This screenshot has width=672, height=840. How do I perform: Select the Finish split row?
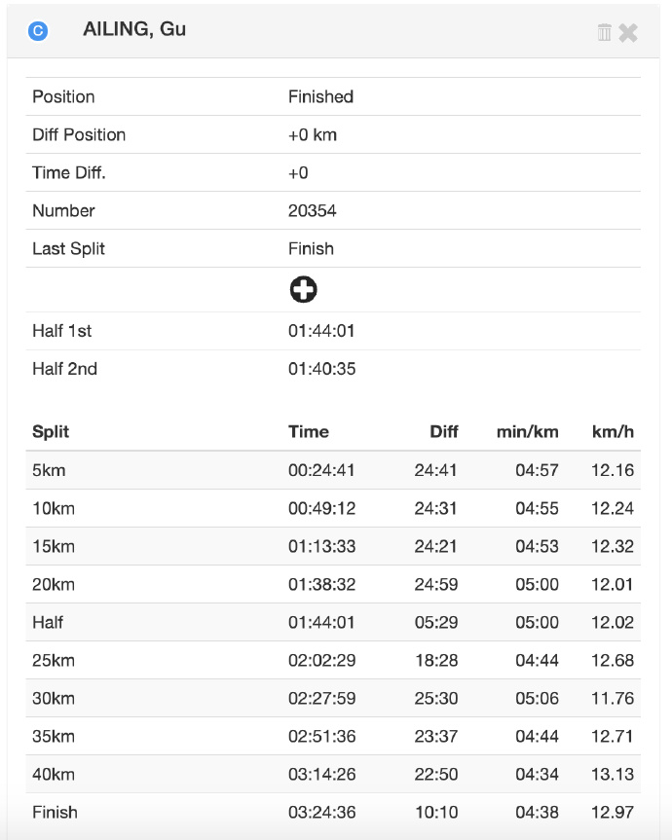333,812
